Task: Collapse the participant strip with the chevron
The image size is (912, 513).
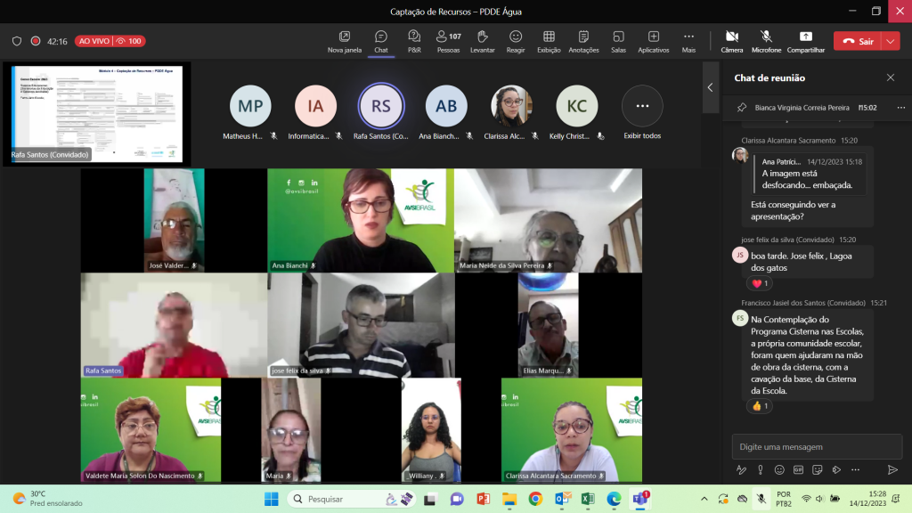Action: click(x=710, y=87)
